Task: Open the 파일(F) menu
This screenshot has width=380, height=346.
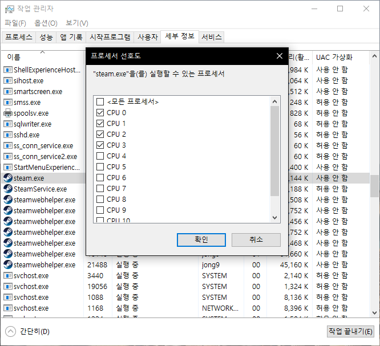Action: coord(15,23)
